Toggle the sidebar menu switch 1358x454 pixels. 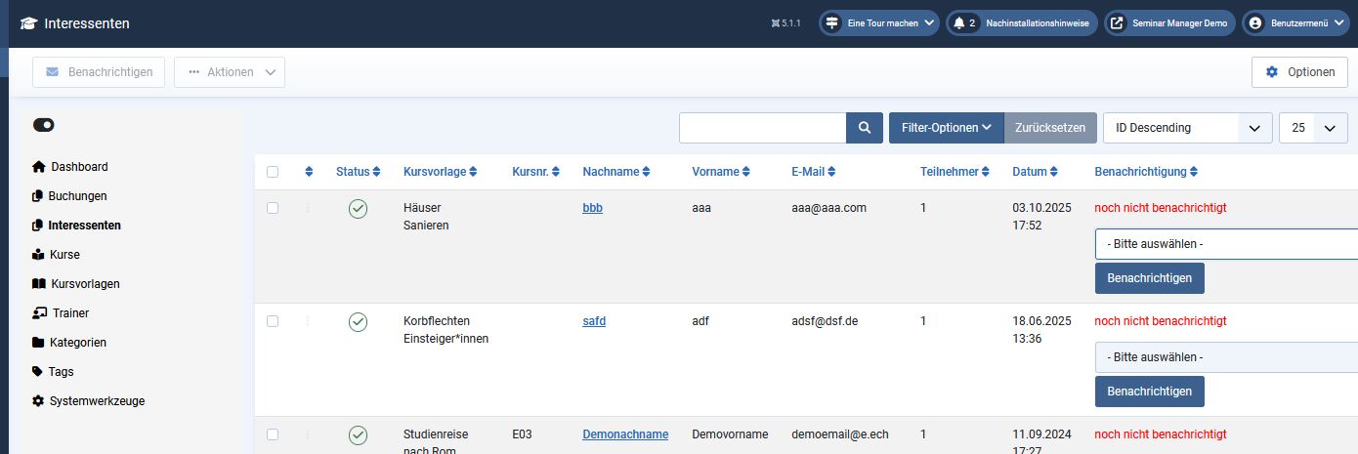[44, 125]
